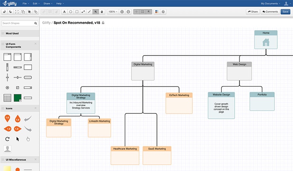Image resolution: width=293 pixels, height=171 pixels.
Task: Activate the Pan hand tool
Action: tap(101, 12)
